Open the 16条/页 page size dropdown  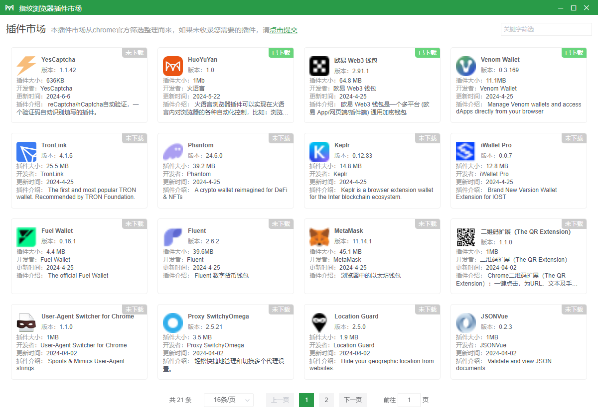pos(229,400)
